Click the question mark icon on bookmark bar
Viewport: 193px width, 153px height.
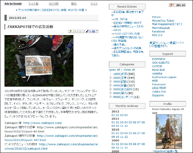click(x=97, y=31)
